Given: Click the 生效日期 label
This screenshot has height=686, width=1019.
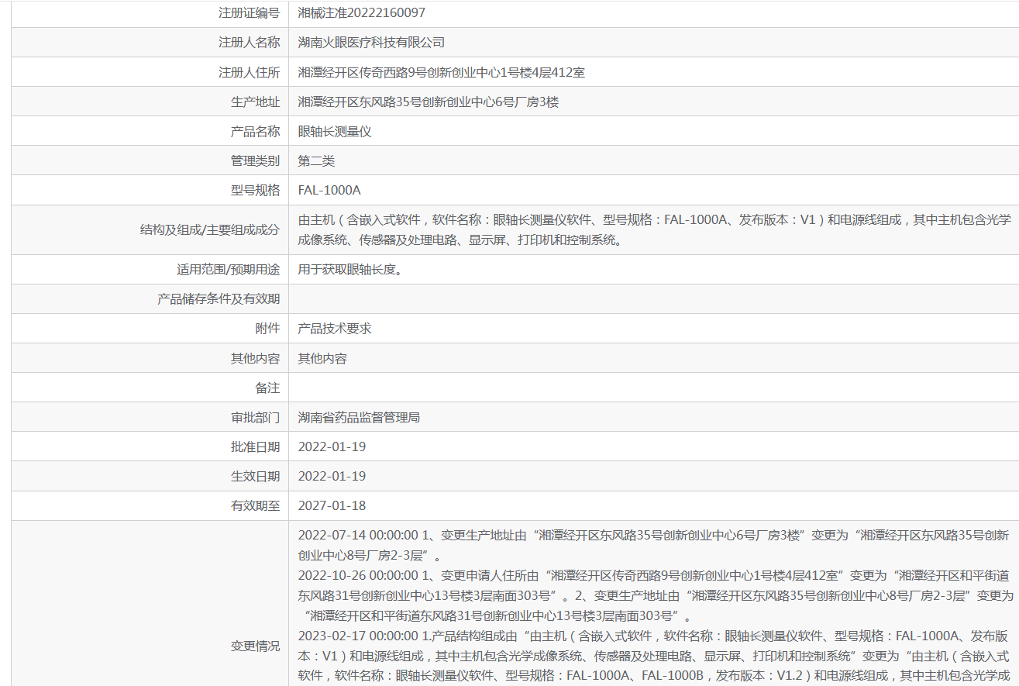Looking at the screenshot, I should coord(255,476).
